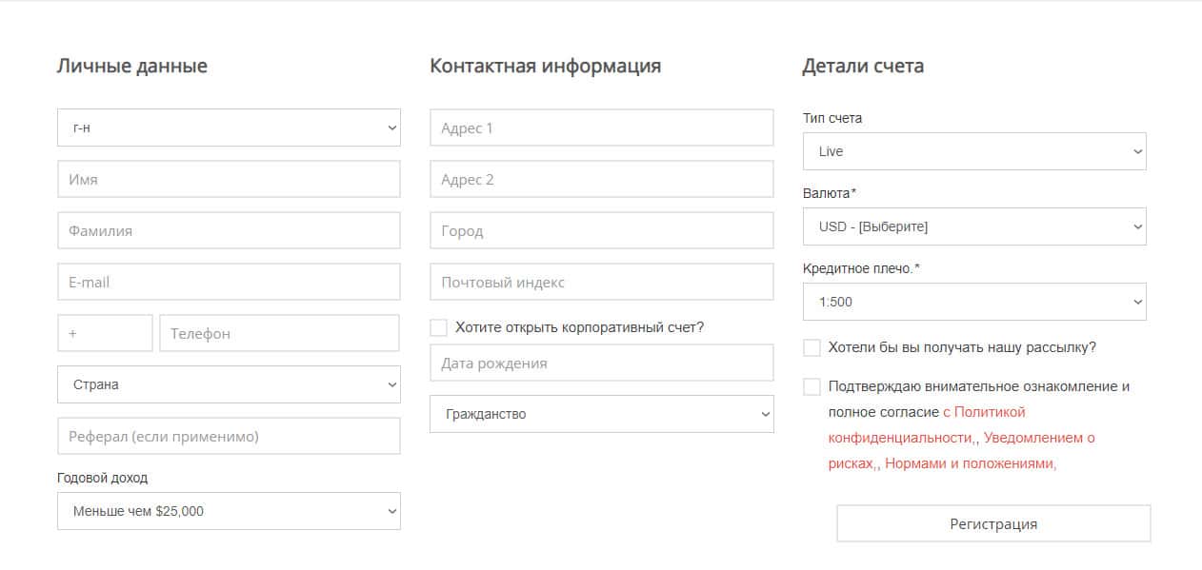Click the E-mail input field
The height and width of the screenshot is (570, 1202).
click(x=229, y=282)
